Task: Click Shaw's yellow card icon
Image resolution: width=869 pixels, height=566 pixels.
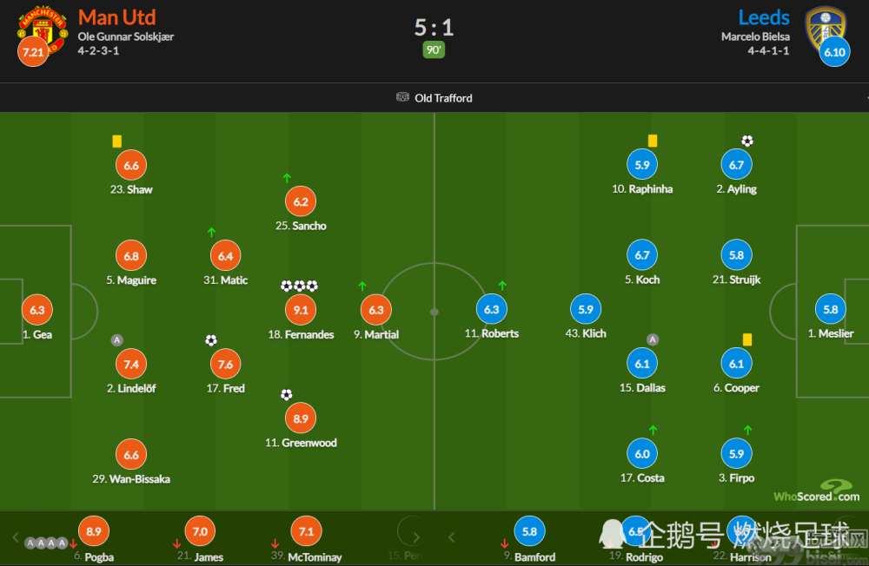Action: pyautogui.click(x=117, y=141)
